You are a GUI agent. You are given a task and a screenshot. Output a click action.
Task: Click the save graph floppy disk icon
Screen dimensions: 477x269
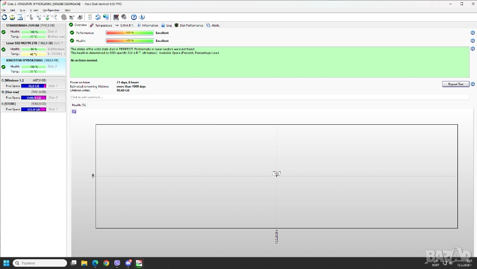[x=74, y=112]
